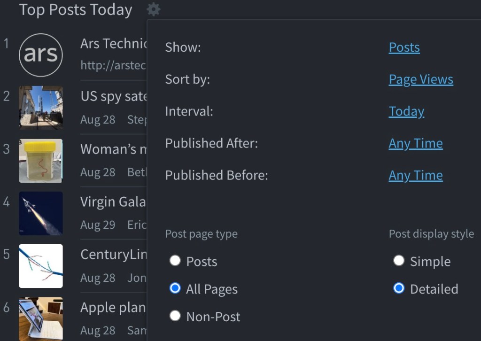Screen dimensions: 481x341
Task: Open the iPad on stand thumbnail
Action: (41, 319)
